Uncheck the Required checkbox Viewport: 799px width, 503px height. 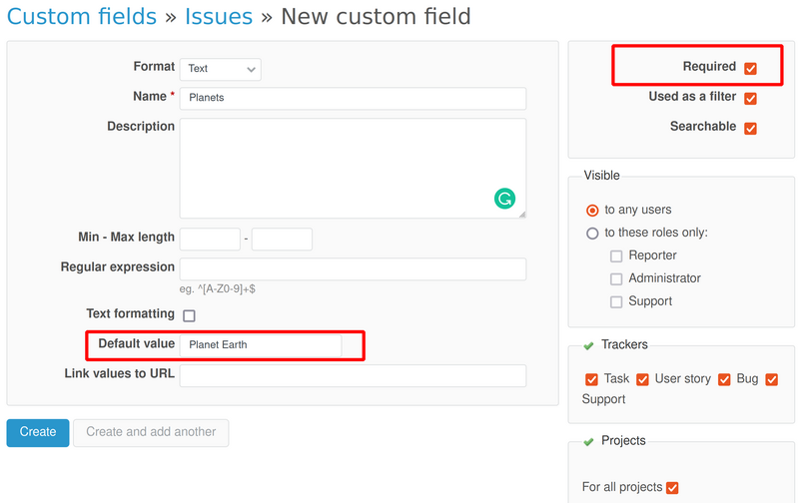(x=750, y=68)
